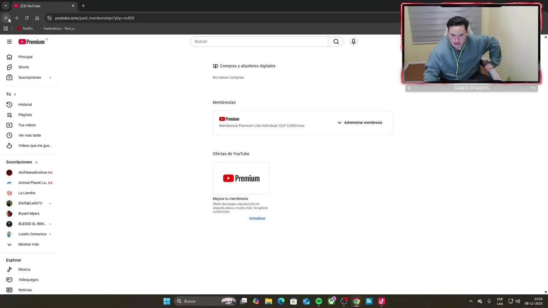548x308 pixels.
Task: Expand Mostrar más in subscriptions list
Action: [29, 244]
